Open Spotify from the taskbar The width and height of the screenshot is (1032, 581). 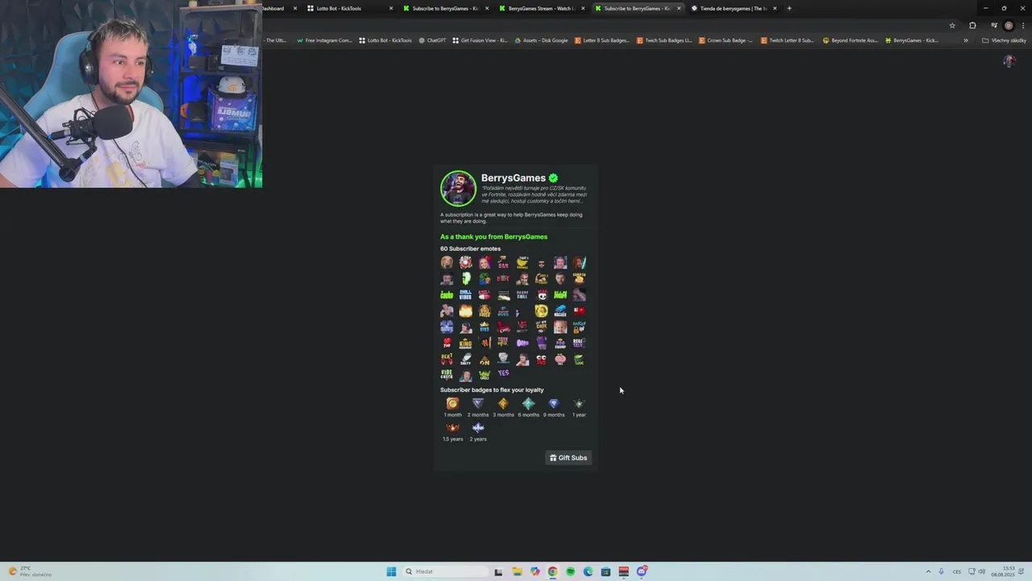(570, 571)
